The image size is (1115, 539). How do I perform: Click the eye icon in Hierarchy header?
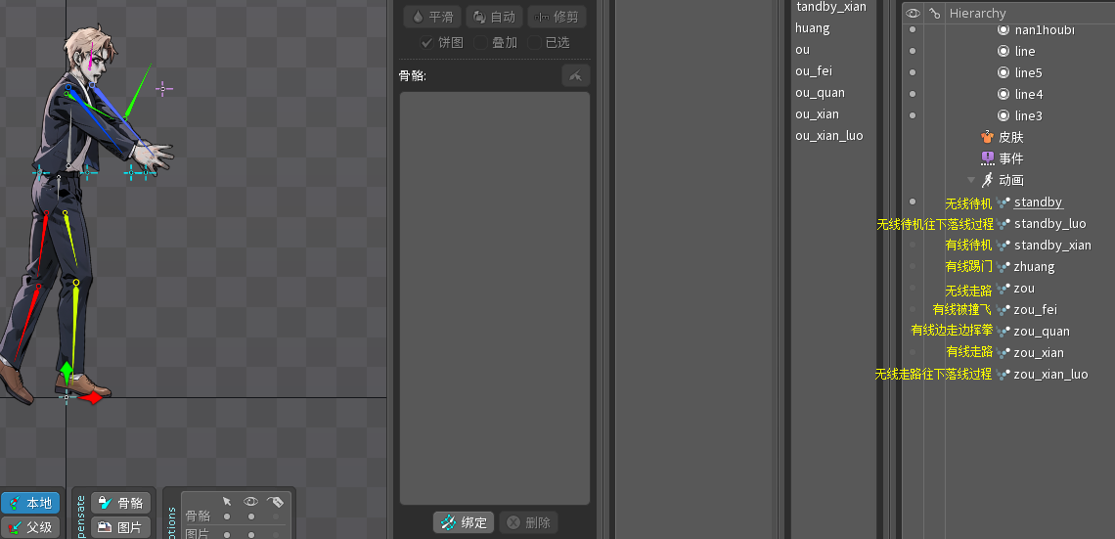tap(914, 13)
